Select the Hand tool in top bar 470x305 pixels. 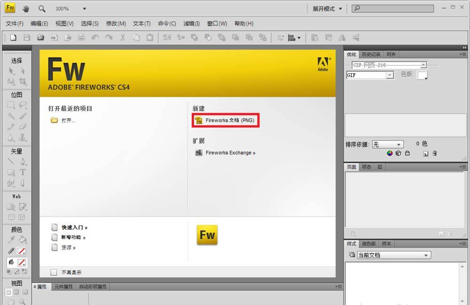(26, 8)
